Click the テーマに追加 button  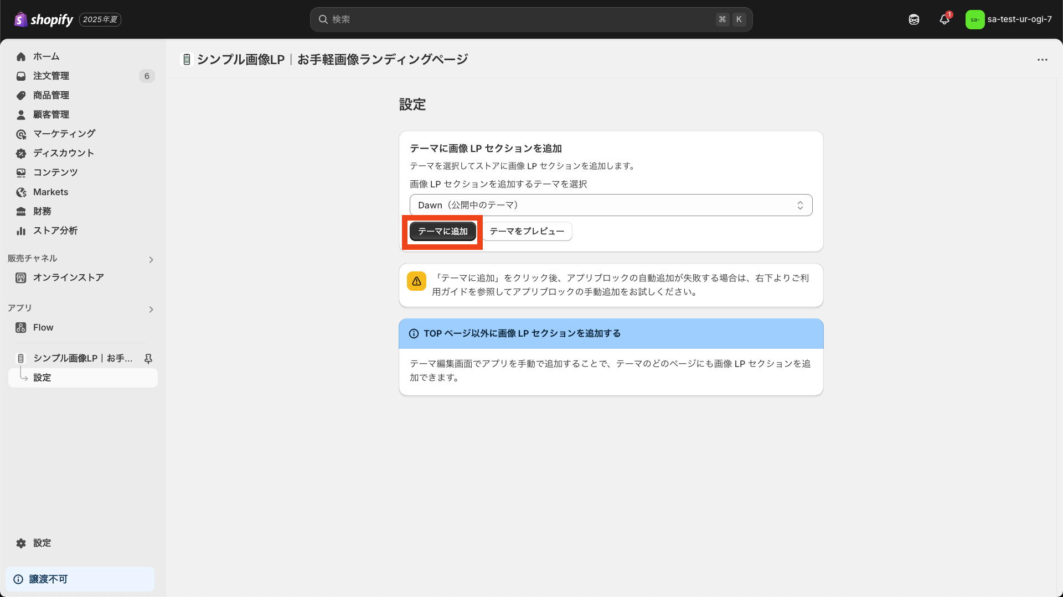pos(442,231)
